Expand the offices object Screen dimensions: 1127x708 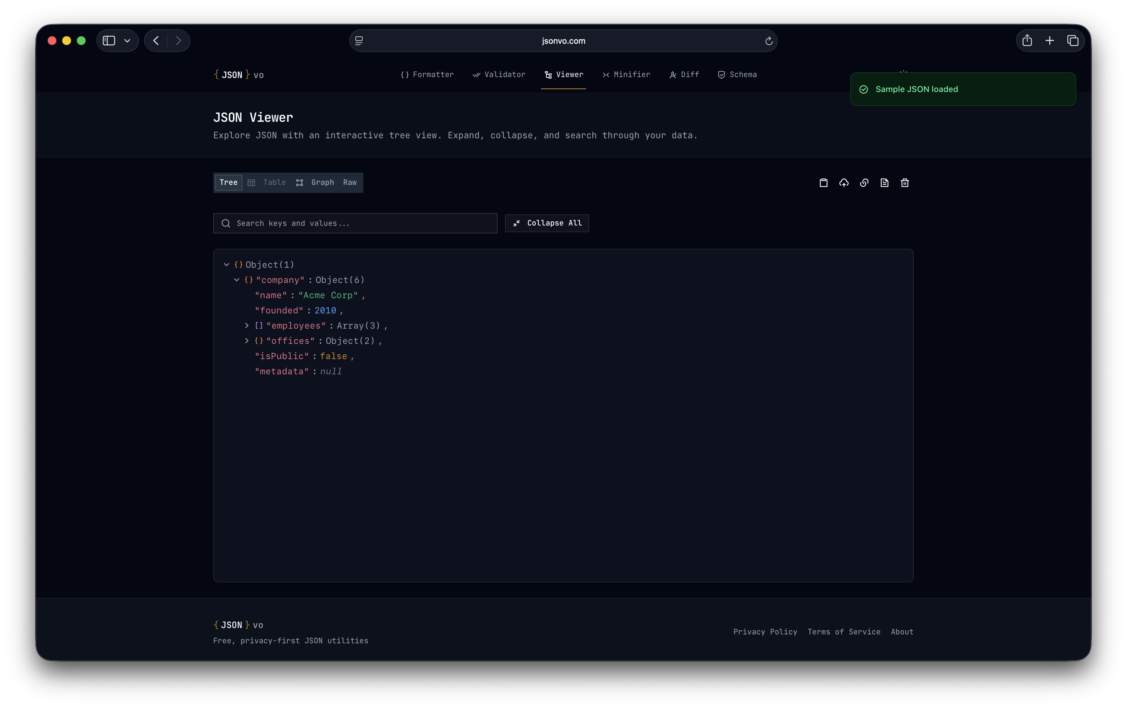coord(247,341)
